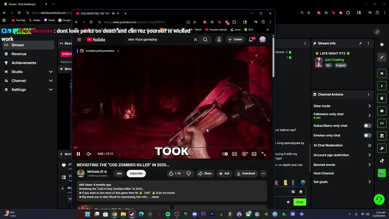Expand Account age restriction settings

[342, 155]
